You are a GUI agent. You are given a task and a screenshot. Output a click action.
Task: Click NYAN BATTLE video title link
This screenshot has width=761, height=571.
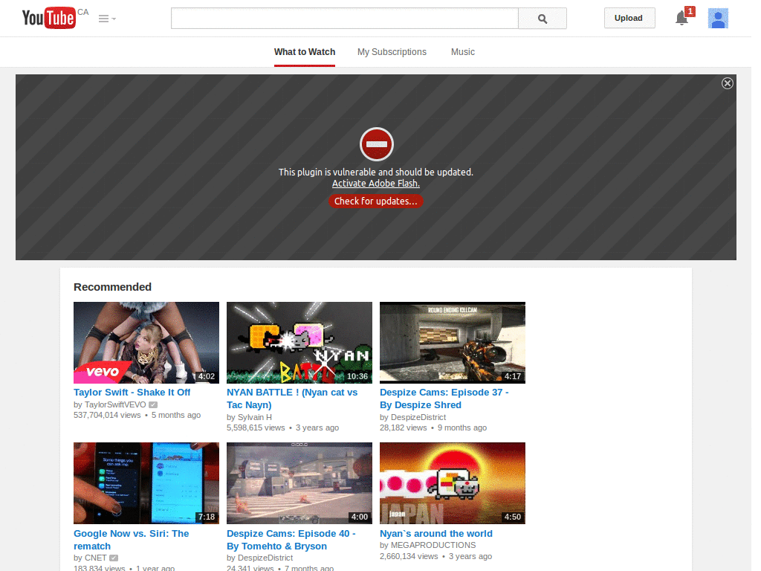click(x=292, y=399)
